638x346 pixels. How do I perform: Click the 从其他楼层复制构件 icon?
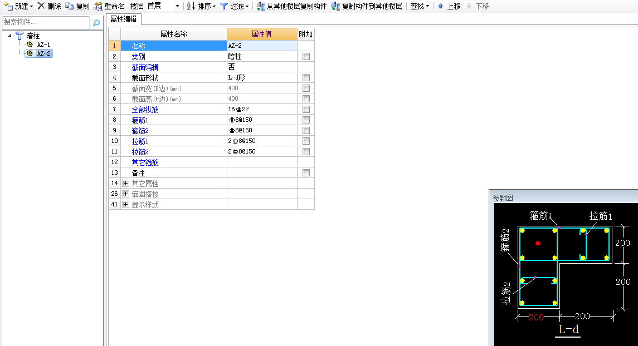pyautogui.click(x=260, y=6)
